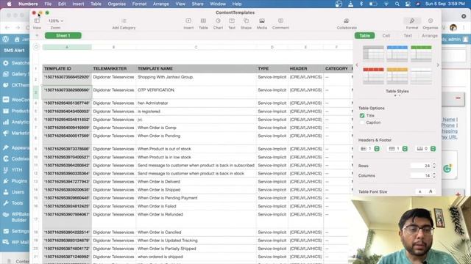Image resolution: width=471 pixels, height=264 pixels.
Task: Enable the Caption checkbox
Action: pyautogui.click(x=362, y=122)
